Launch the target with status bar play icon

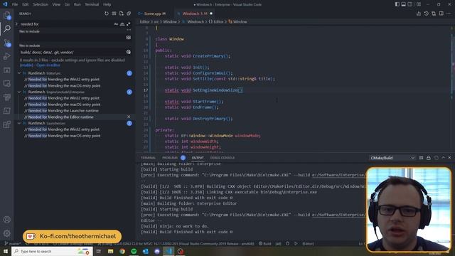[x=296, y=243]
